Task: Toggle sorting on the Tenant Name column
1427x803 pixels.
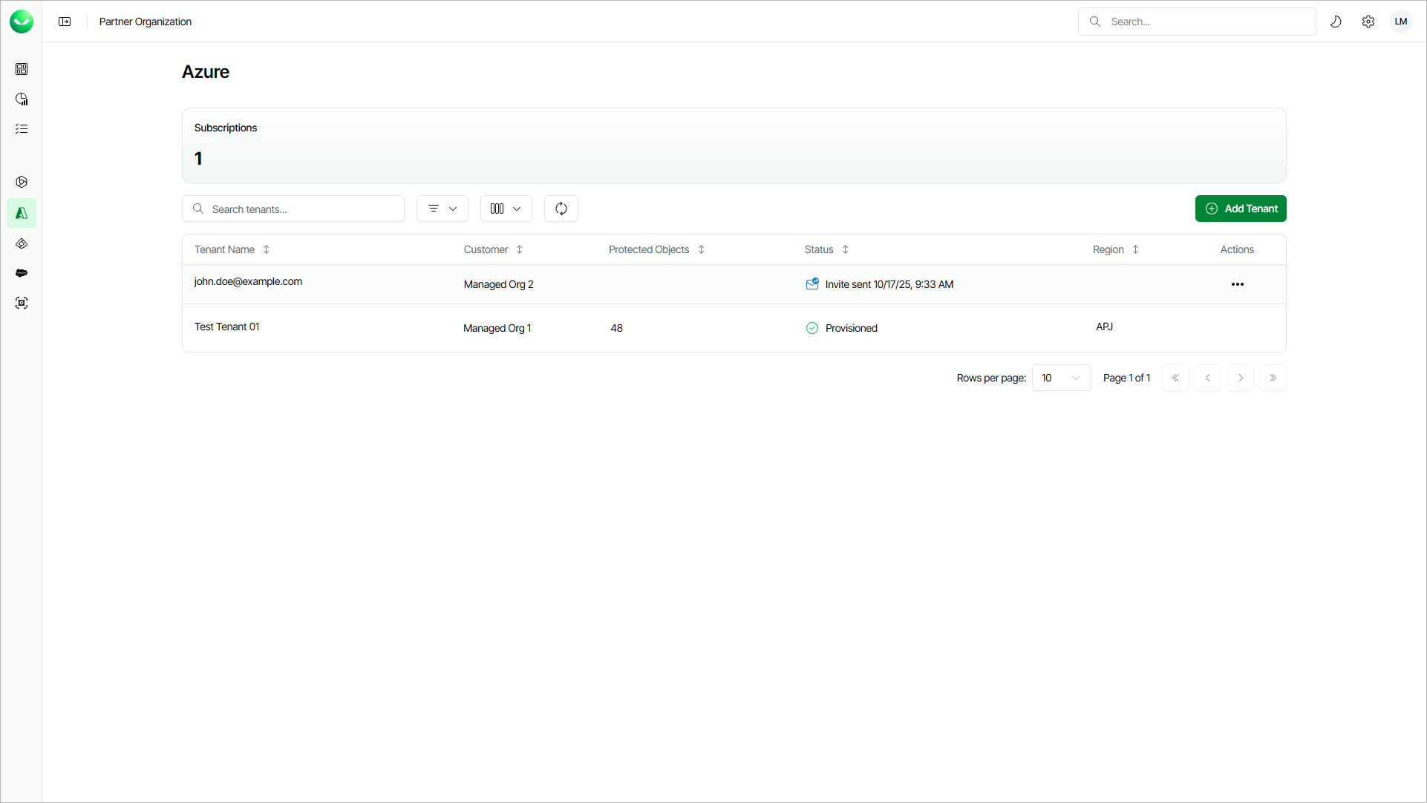Action: pyautogui.click(x=267, y=249)
